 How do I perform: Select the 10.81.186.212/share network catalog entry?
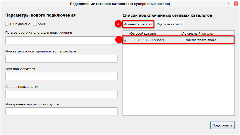(149, 40)
